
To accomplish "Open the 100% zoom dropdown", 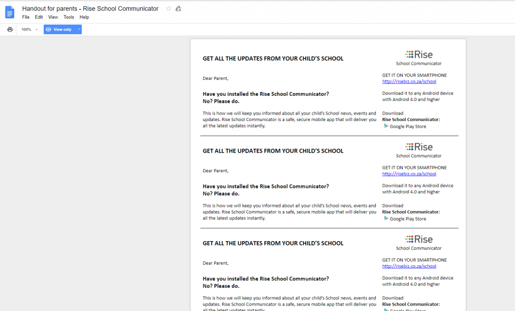I will 29,30.
